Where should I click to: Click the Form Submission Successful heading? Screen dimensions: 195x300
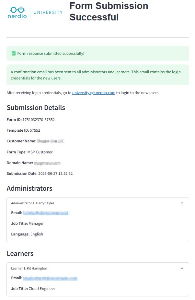coord(109,11)
